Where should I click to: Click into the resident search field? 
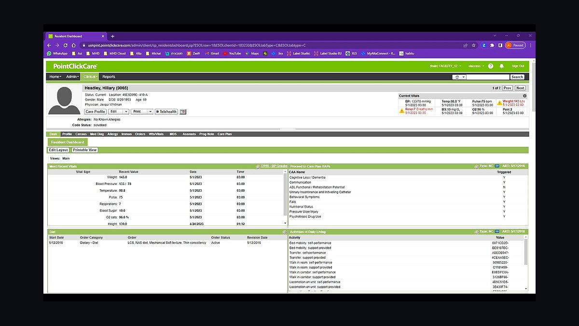(488, 77)
